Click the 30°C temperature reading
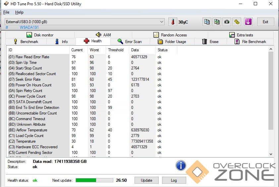The image size is (279, 187). tap(183, 22)
